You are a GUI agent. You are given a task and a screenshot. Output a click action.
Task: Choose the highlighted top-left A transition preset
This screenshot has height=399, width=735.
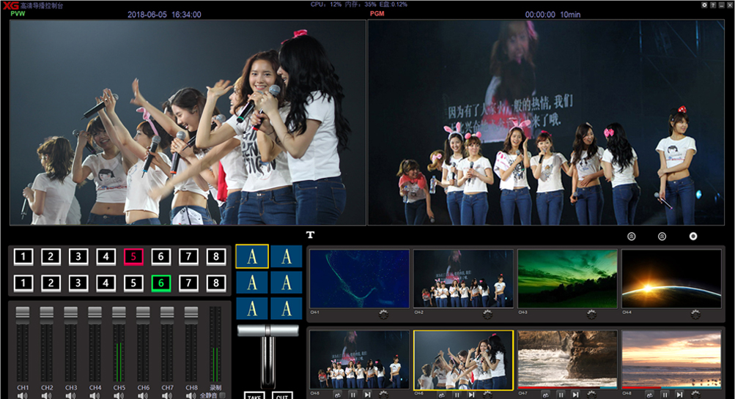[x=252, y=257]
